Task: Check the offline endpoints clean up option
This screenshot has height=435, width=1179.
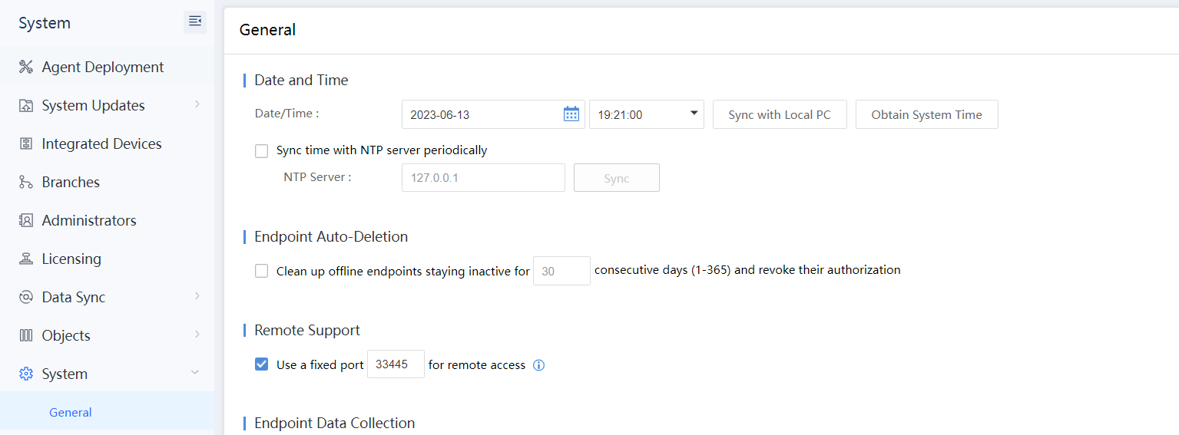Action: coord(262,271)
